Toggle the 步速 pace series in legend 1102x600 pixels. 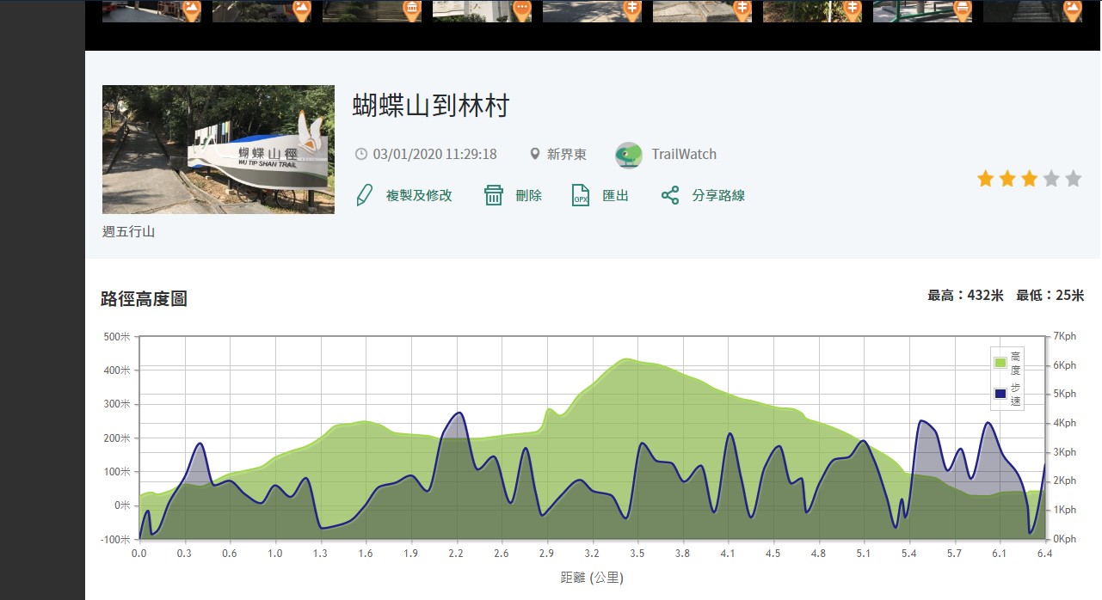coord(1000,394)
